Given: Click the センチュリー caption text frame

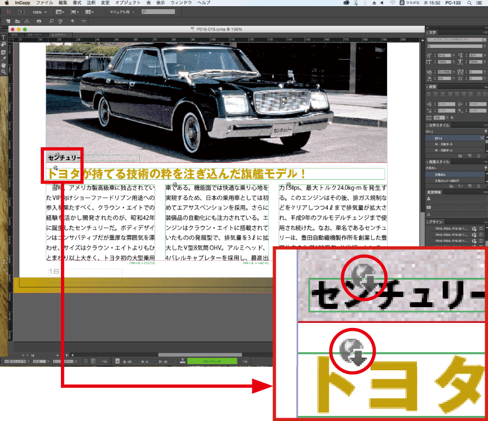Looking at the screenshot, I should click(93, 158).
